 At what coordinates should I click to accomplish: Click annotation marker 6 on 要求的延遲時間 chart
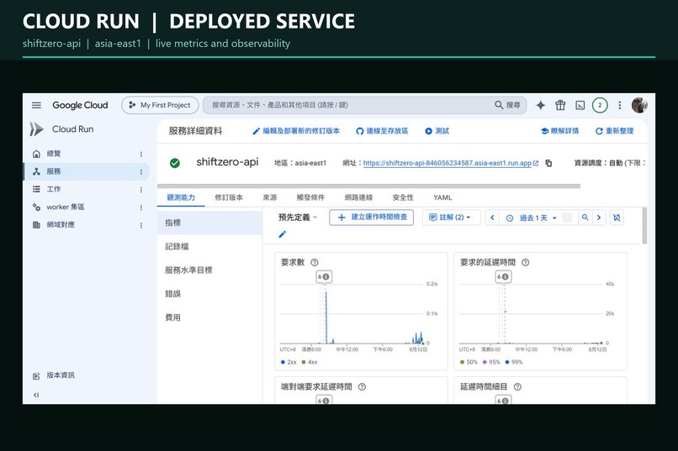click(x=503, y=276)
